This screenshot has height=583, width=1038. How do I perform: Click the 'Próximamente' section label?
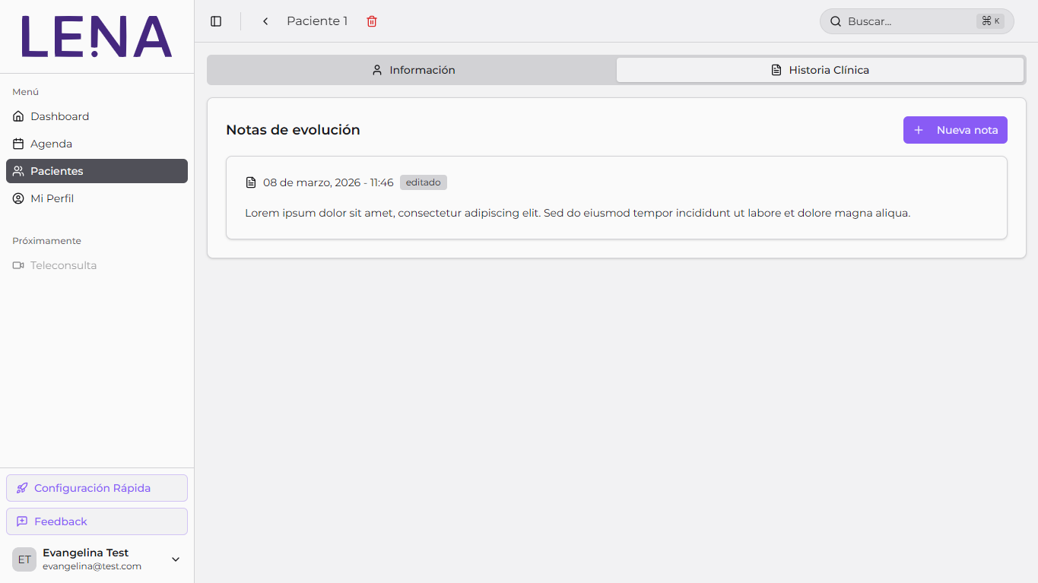click(x=46, y=241)
